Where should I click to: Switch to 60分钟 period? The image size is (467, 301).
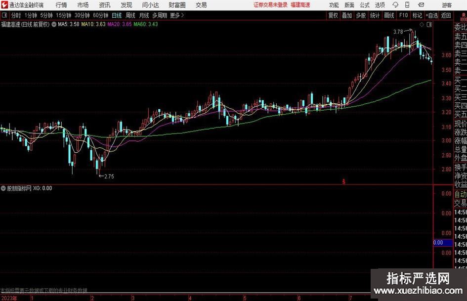[101, 15]
